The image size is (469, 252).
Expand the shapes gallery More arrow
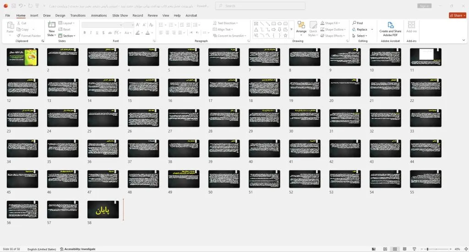(291, 29)
